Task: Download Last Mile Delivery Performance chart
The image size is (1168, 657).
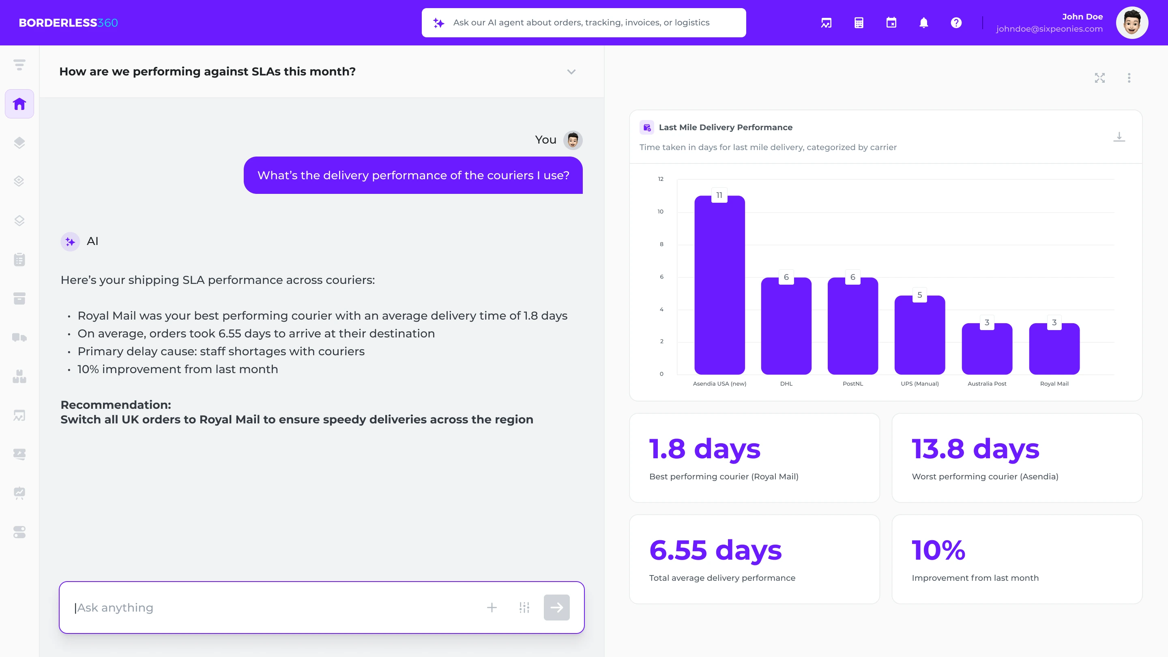Action: [x=1119, y=137]
